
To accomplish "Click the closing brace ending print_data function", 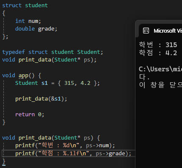I will coord(4,161).
